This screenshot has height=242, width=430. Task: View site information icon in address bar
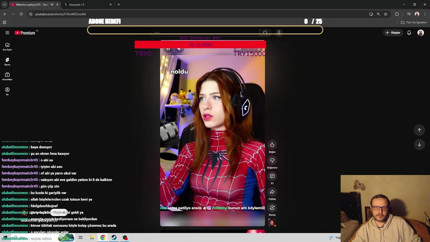click(x=31, y=14)
